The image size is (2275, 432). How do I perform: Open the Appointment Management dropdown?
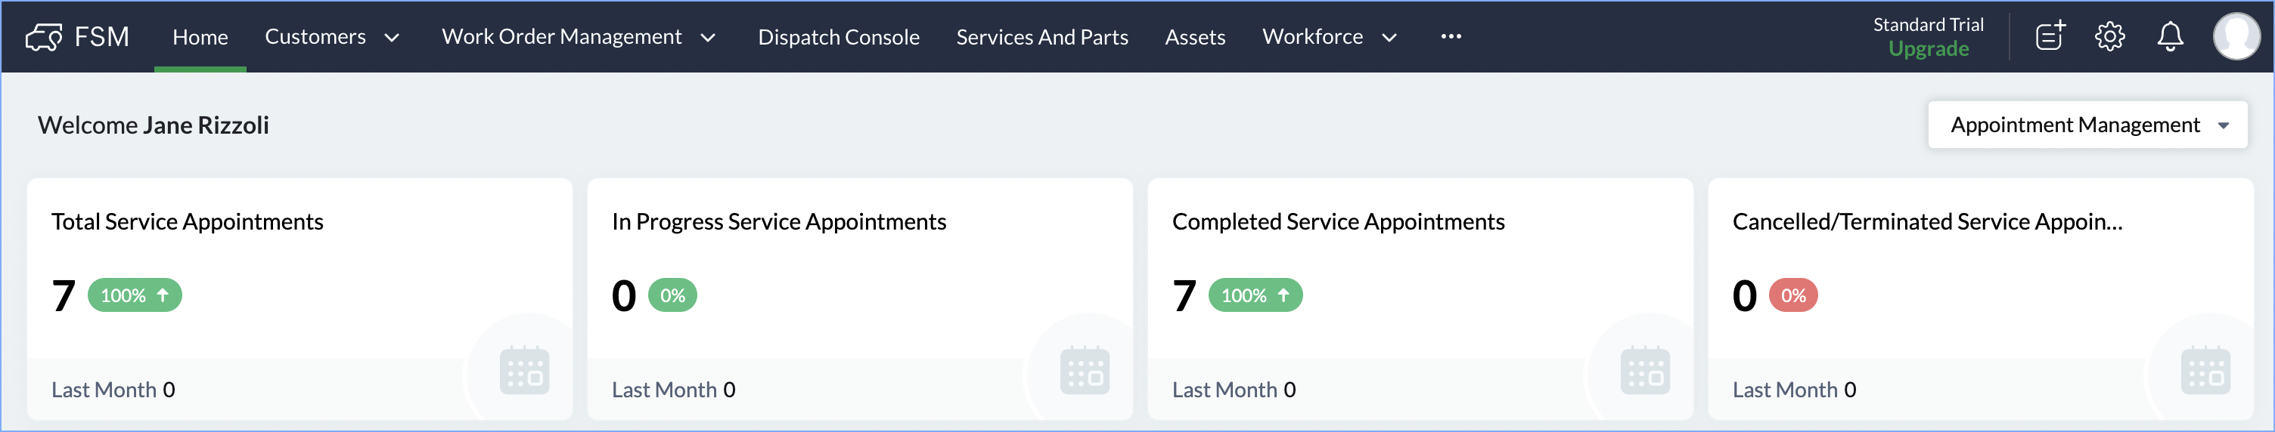2087,125
